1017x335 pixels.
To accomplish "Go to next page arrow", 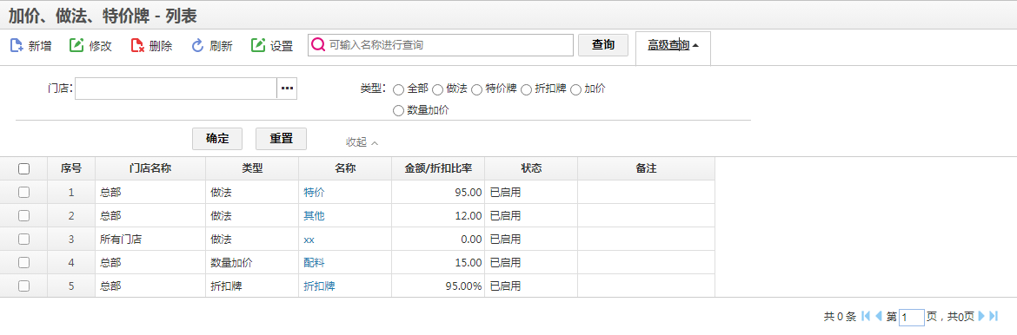I will pyautogui.click(x=980, y=316).
